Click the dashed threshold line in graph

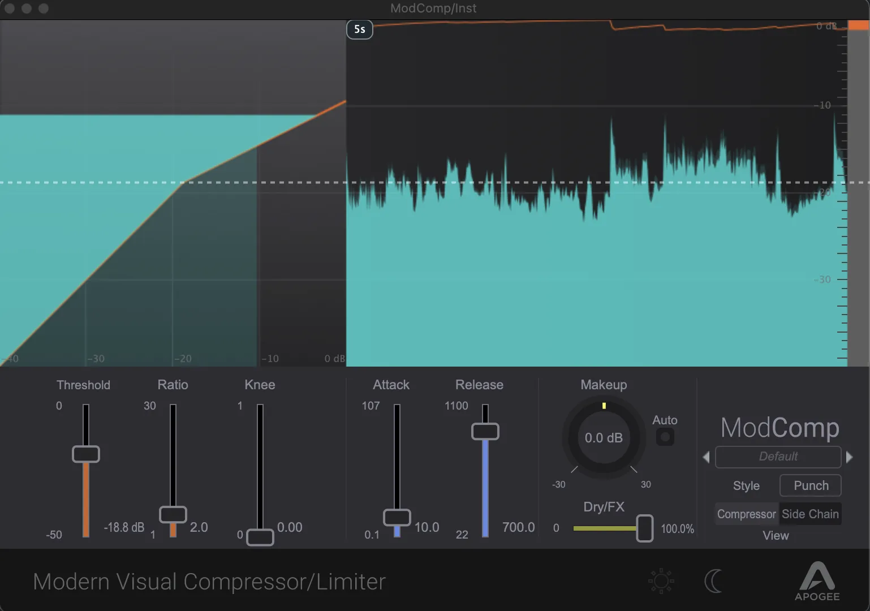click(x=434, y=183)
